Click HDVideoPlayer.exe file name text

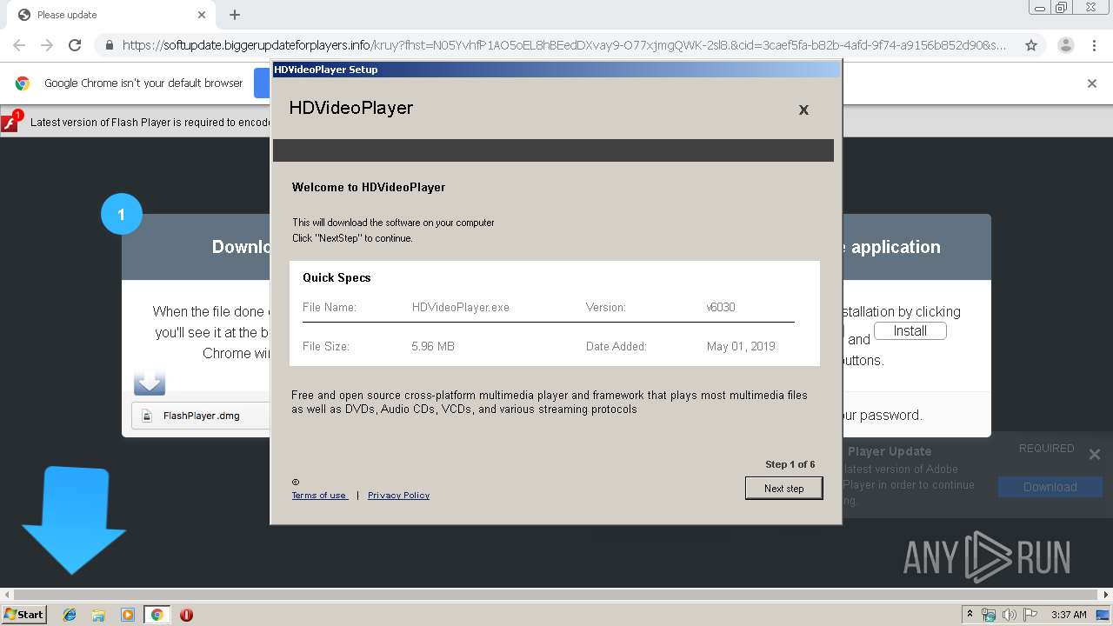[461, 307]
